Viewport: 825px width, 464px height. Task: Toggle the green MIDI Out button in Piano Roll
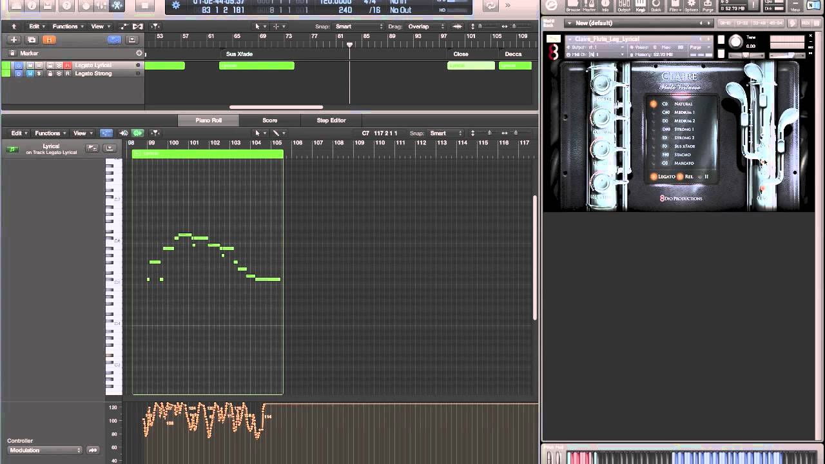[137, 133]
